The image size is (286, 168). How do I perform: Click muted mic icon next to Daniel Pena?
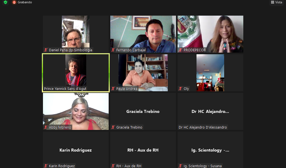click(46, 50)
